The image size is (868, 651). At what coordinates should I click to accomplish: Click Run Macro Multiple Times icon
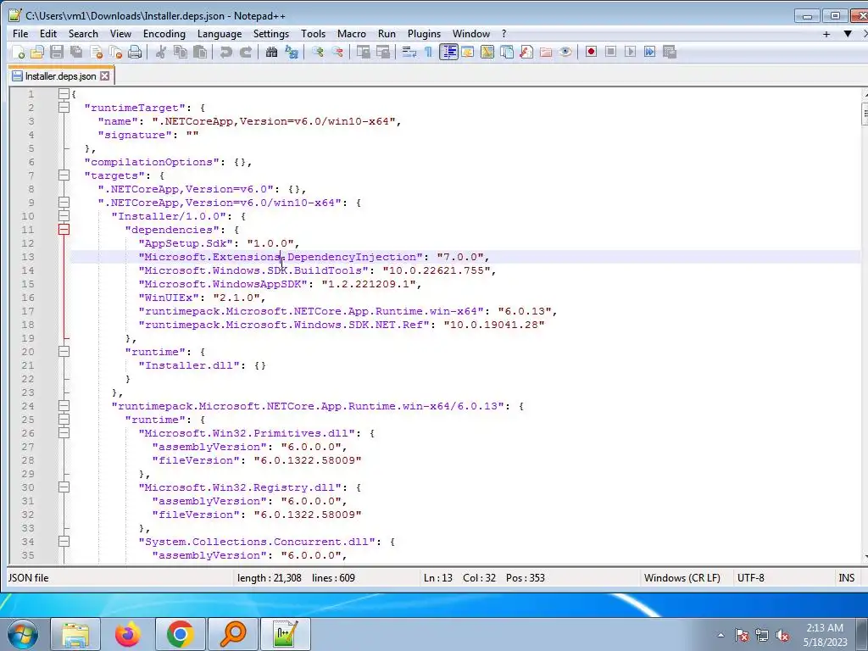pos(650,52)
